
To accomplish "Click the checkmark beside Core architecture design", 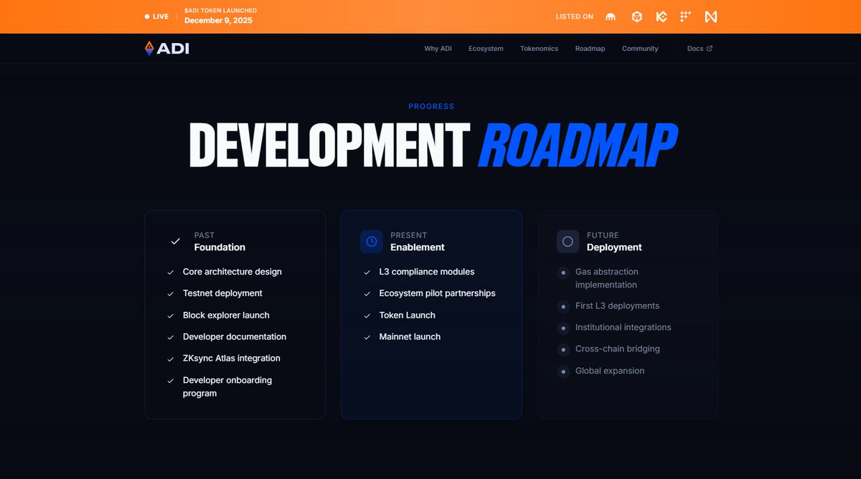I will 171,272.
